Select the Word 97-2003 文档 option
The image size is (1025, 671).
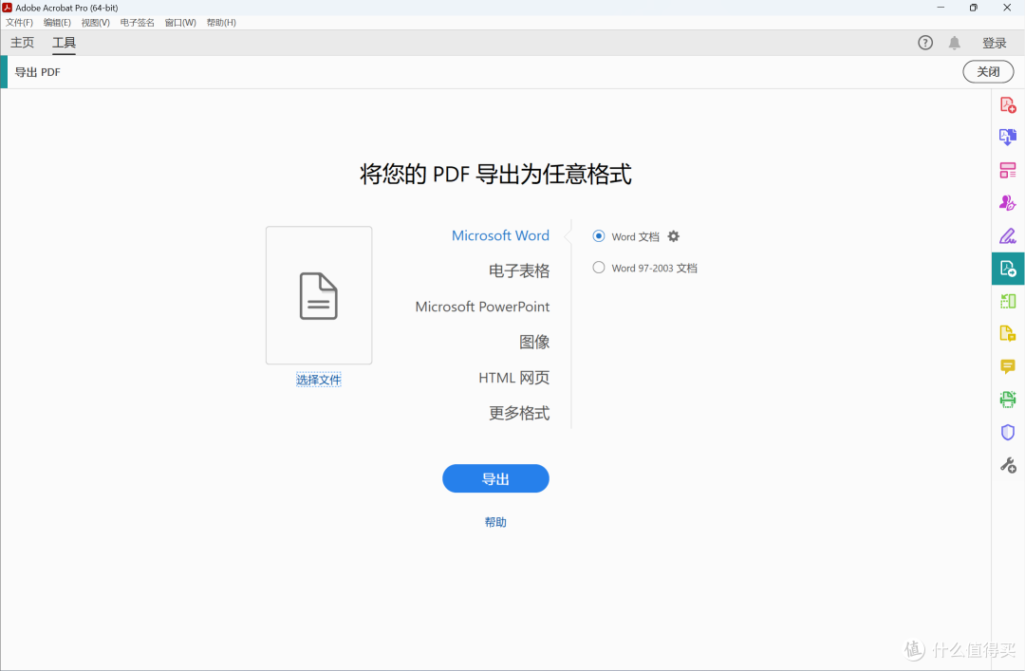point(598,268)
